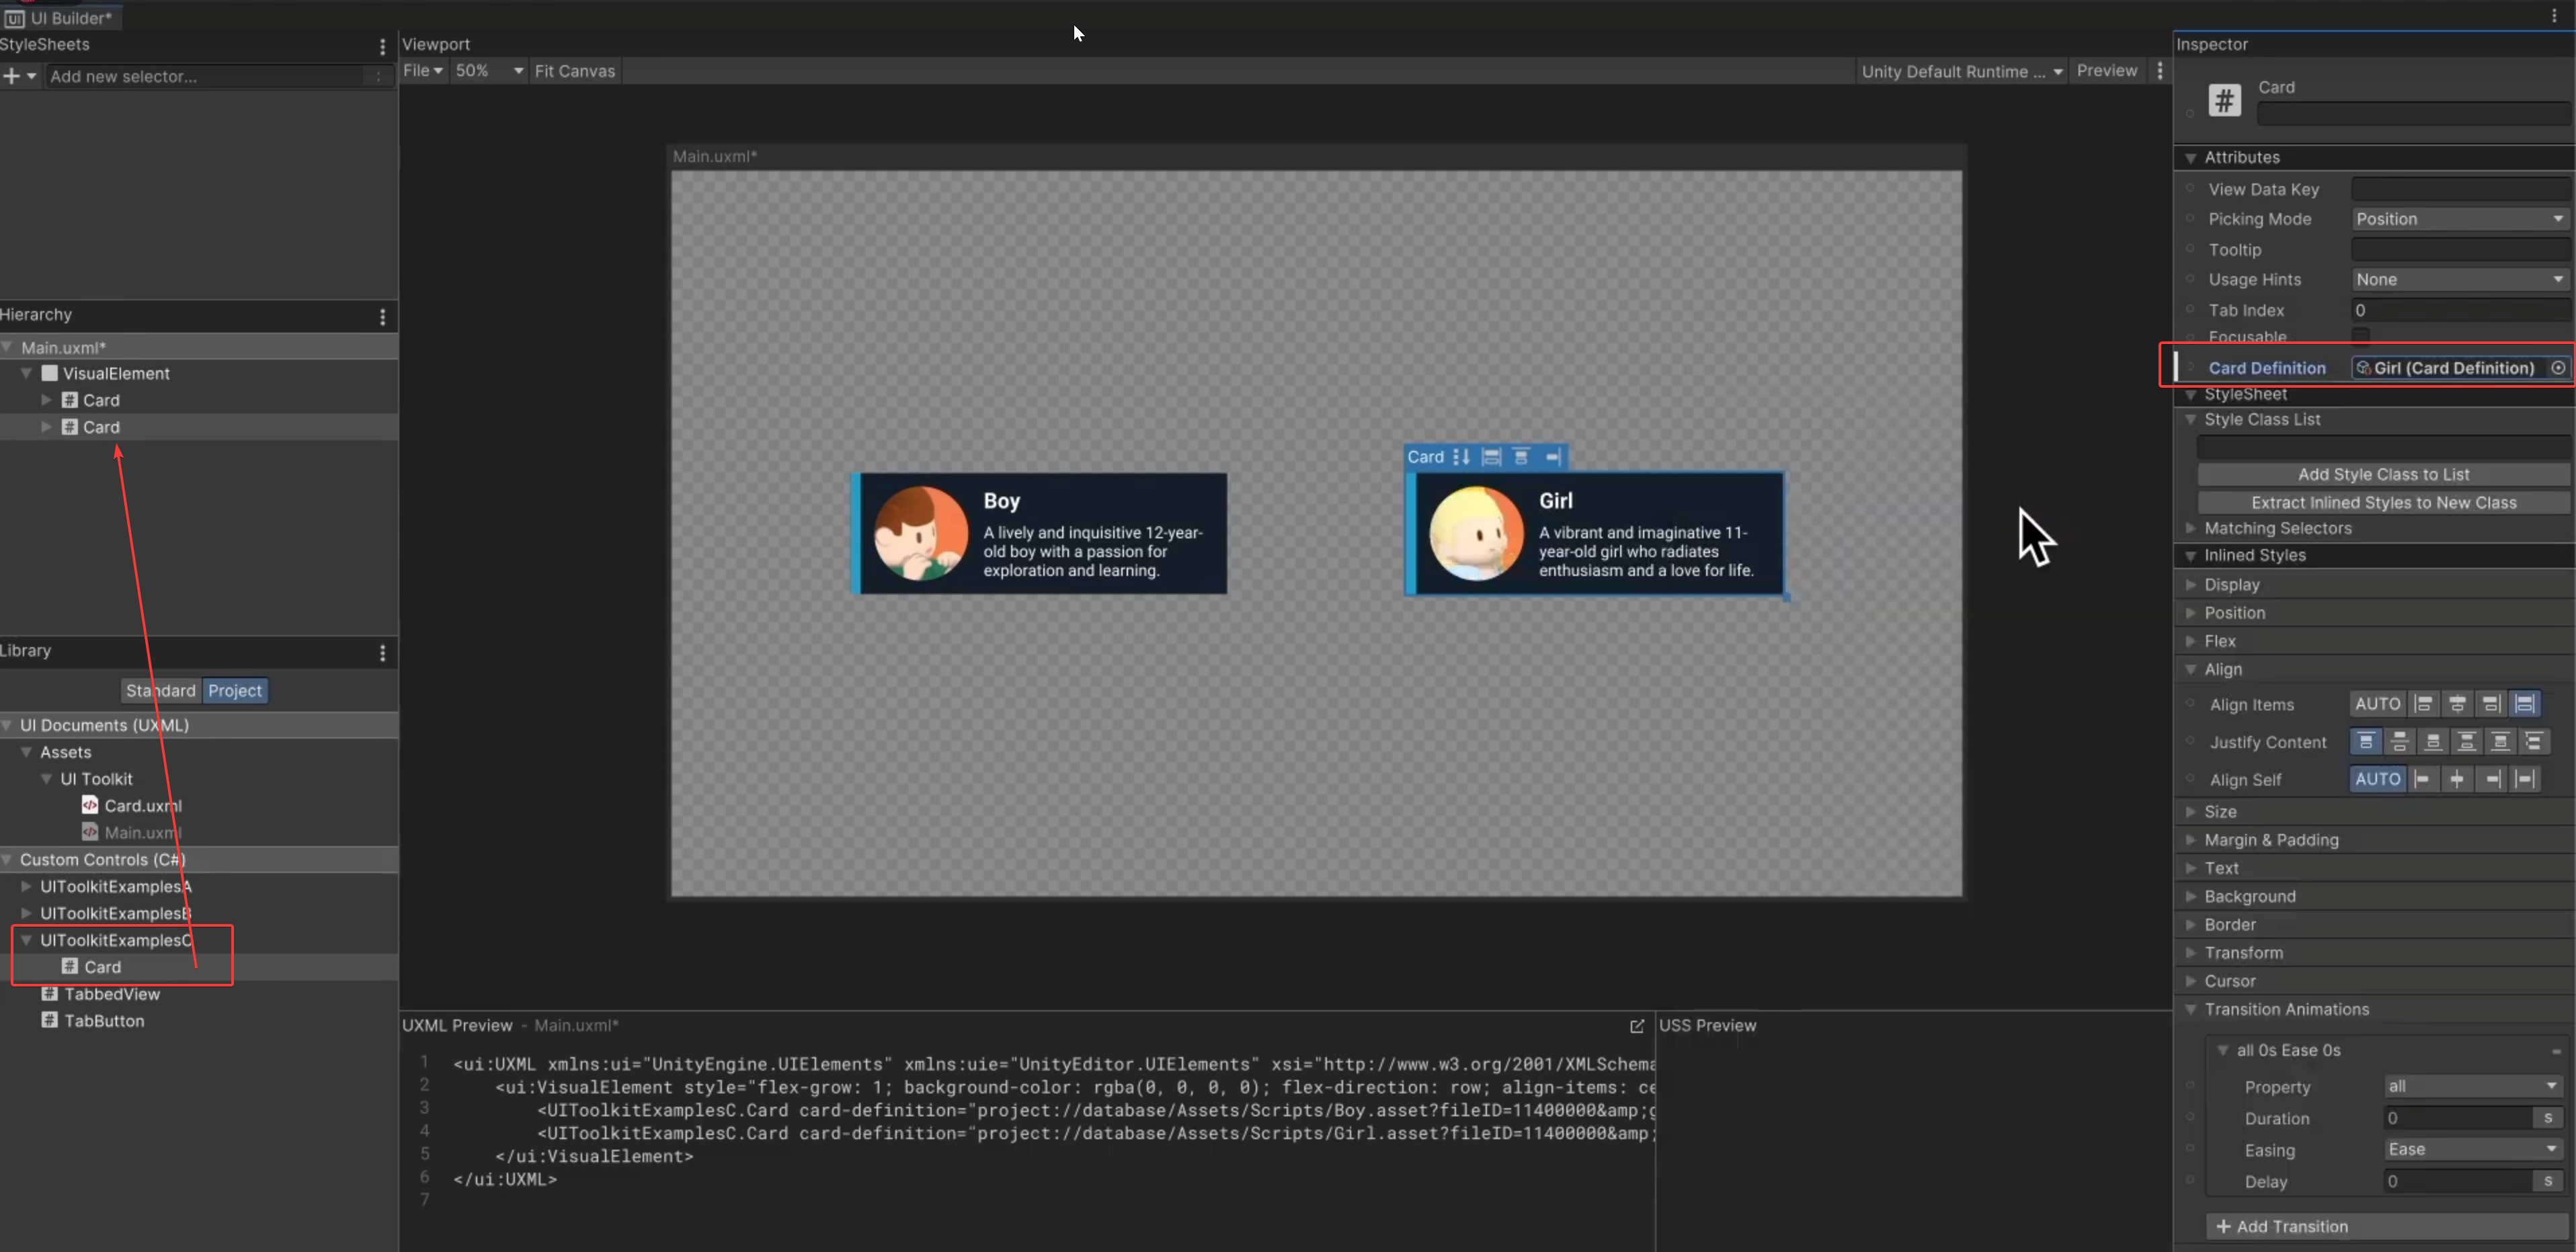Viewport: 2576px width, 1252px height.
Task: Set Justify Content to center
Action: point(2399,742)
